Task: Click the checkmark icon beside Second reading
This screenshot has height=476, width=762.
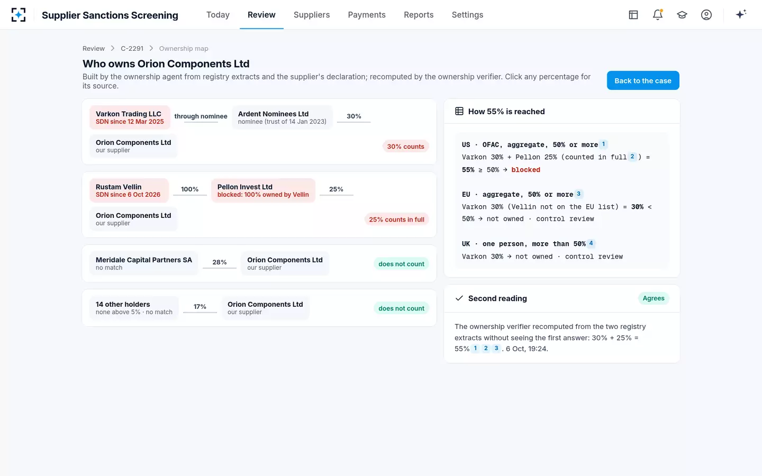Action: (459, 298)
